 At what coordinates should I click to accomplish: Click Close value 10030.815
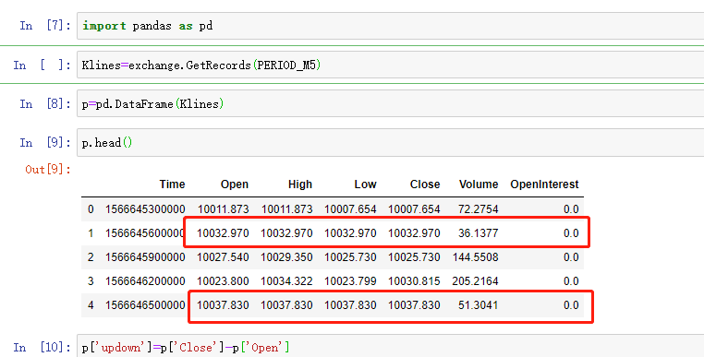415,281
